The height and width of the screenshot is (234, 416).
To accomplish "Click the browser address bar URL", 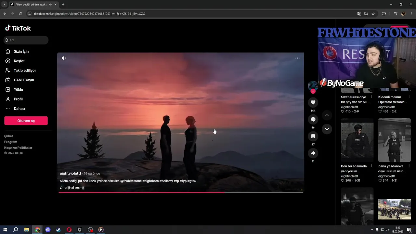I will pyautogui.click(x=89, y=14).
